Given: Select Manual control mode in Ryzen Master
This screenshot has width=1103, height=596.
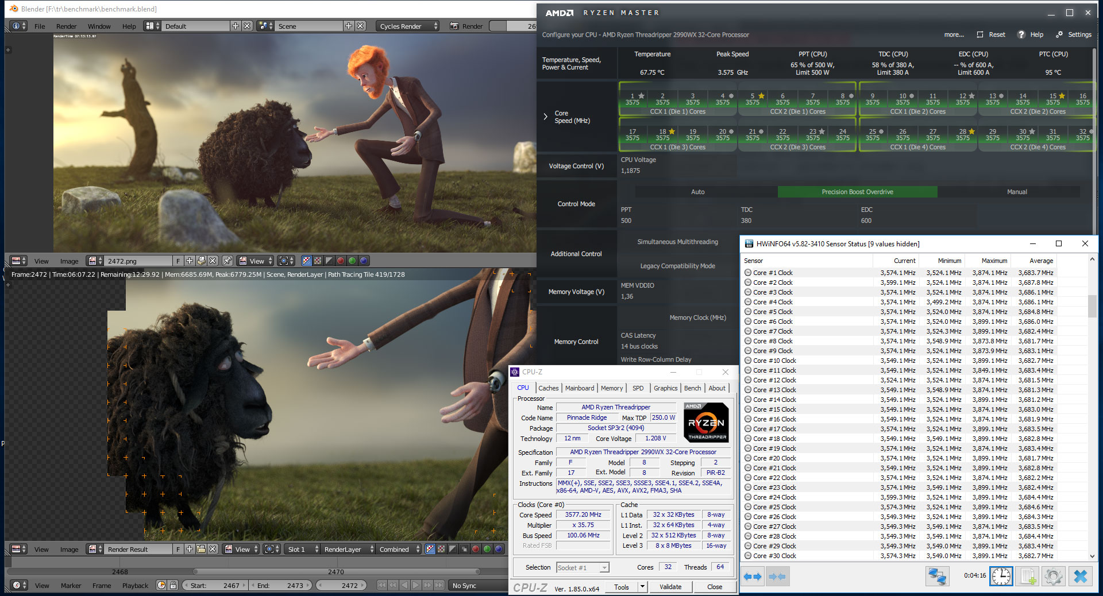Looking at the screenshot, I should pyautogui.click(x=1017, y=192).
